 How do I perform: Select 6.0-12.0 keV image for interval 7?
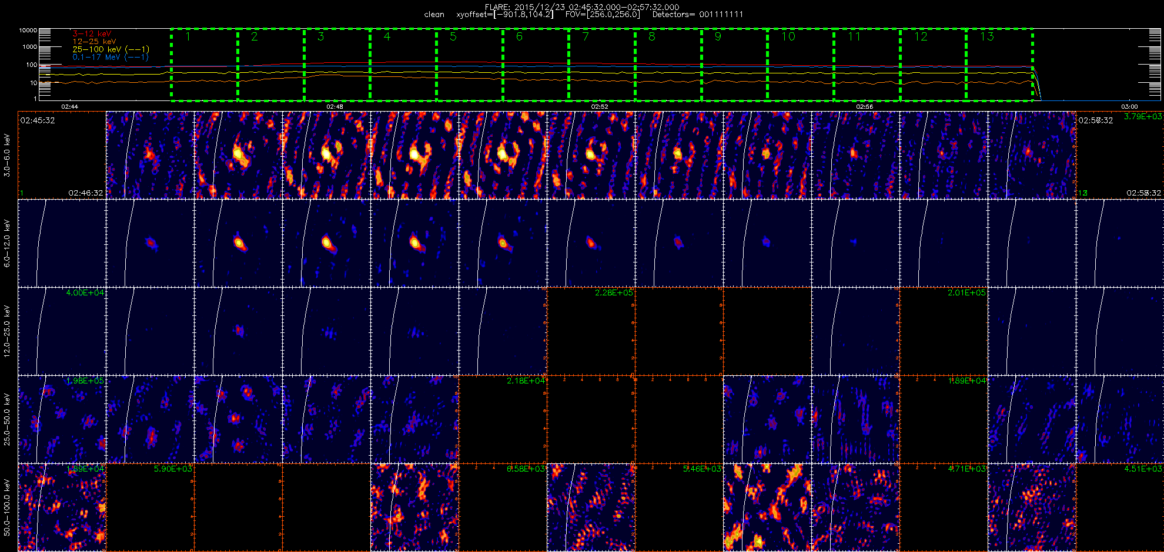click(x=591, y=243)
